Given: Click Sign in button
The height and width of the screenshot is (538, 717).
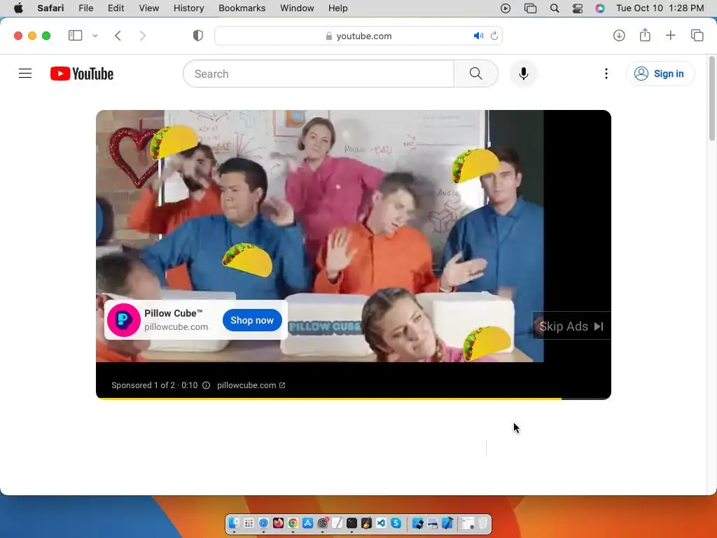Looking at the screenshot, I should click(x=660, y=74).
